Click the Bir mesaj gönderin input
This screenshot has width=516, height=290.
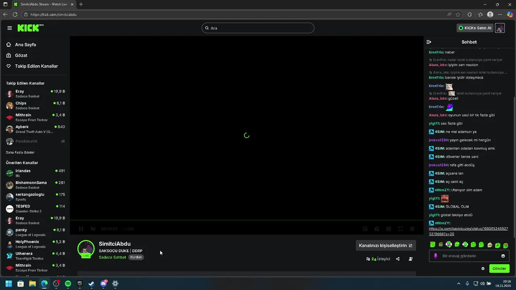tap(469, 256)
